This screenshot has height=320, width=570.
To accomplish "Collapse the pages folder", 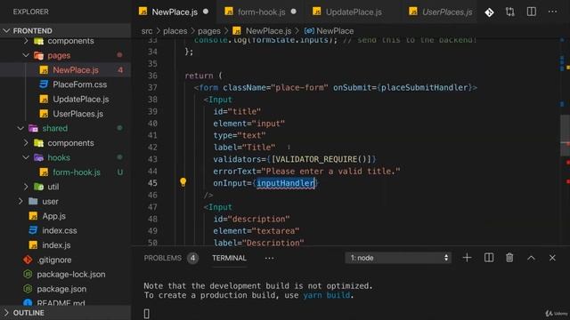I will point(26,55).
